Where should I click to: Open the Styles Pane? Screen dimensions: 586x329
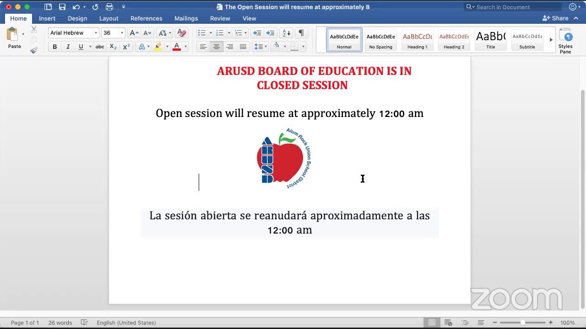coord(565,41)
